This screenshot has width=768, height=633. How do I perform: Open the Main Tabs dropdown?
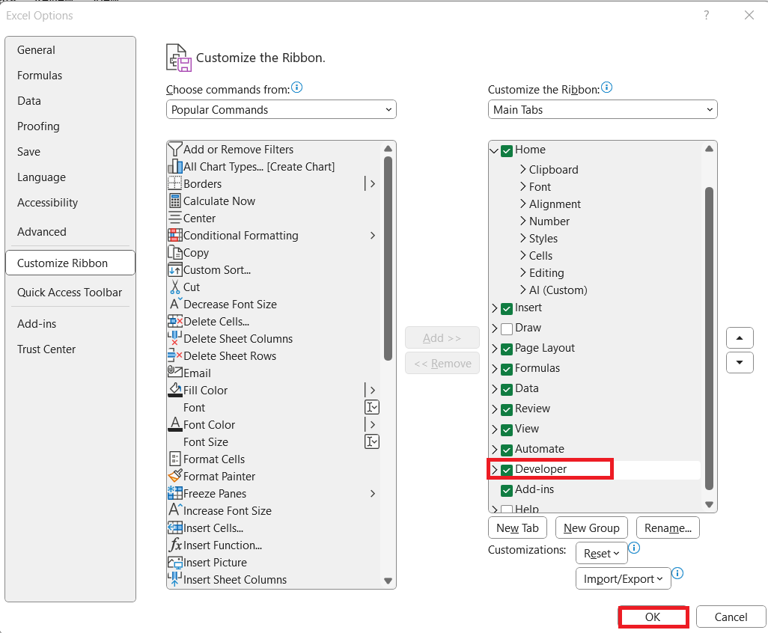(x=603, y=110)
